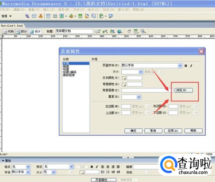215x182 pixels.
Task: Toggle align center in properties panel
Action: [108, 167]
